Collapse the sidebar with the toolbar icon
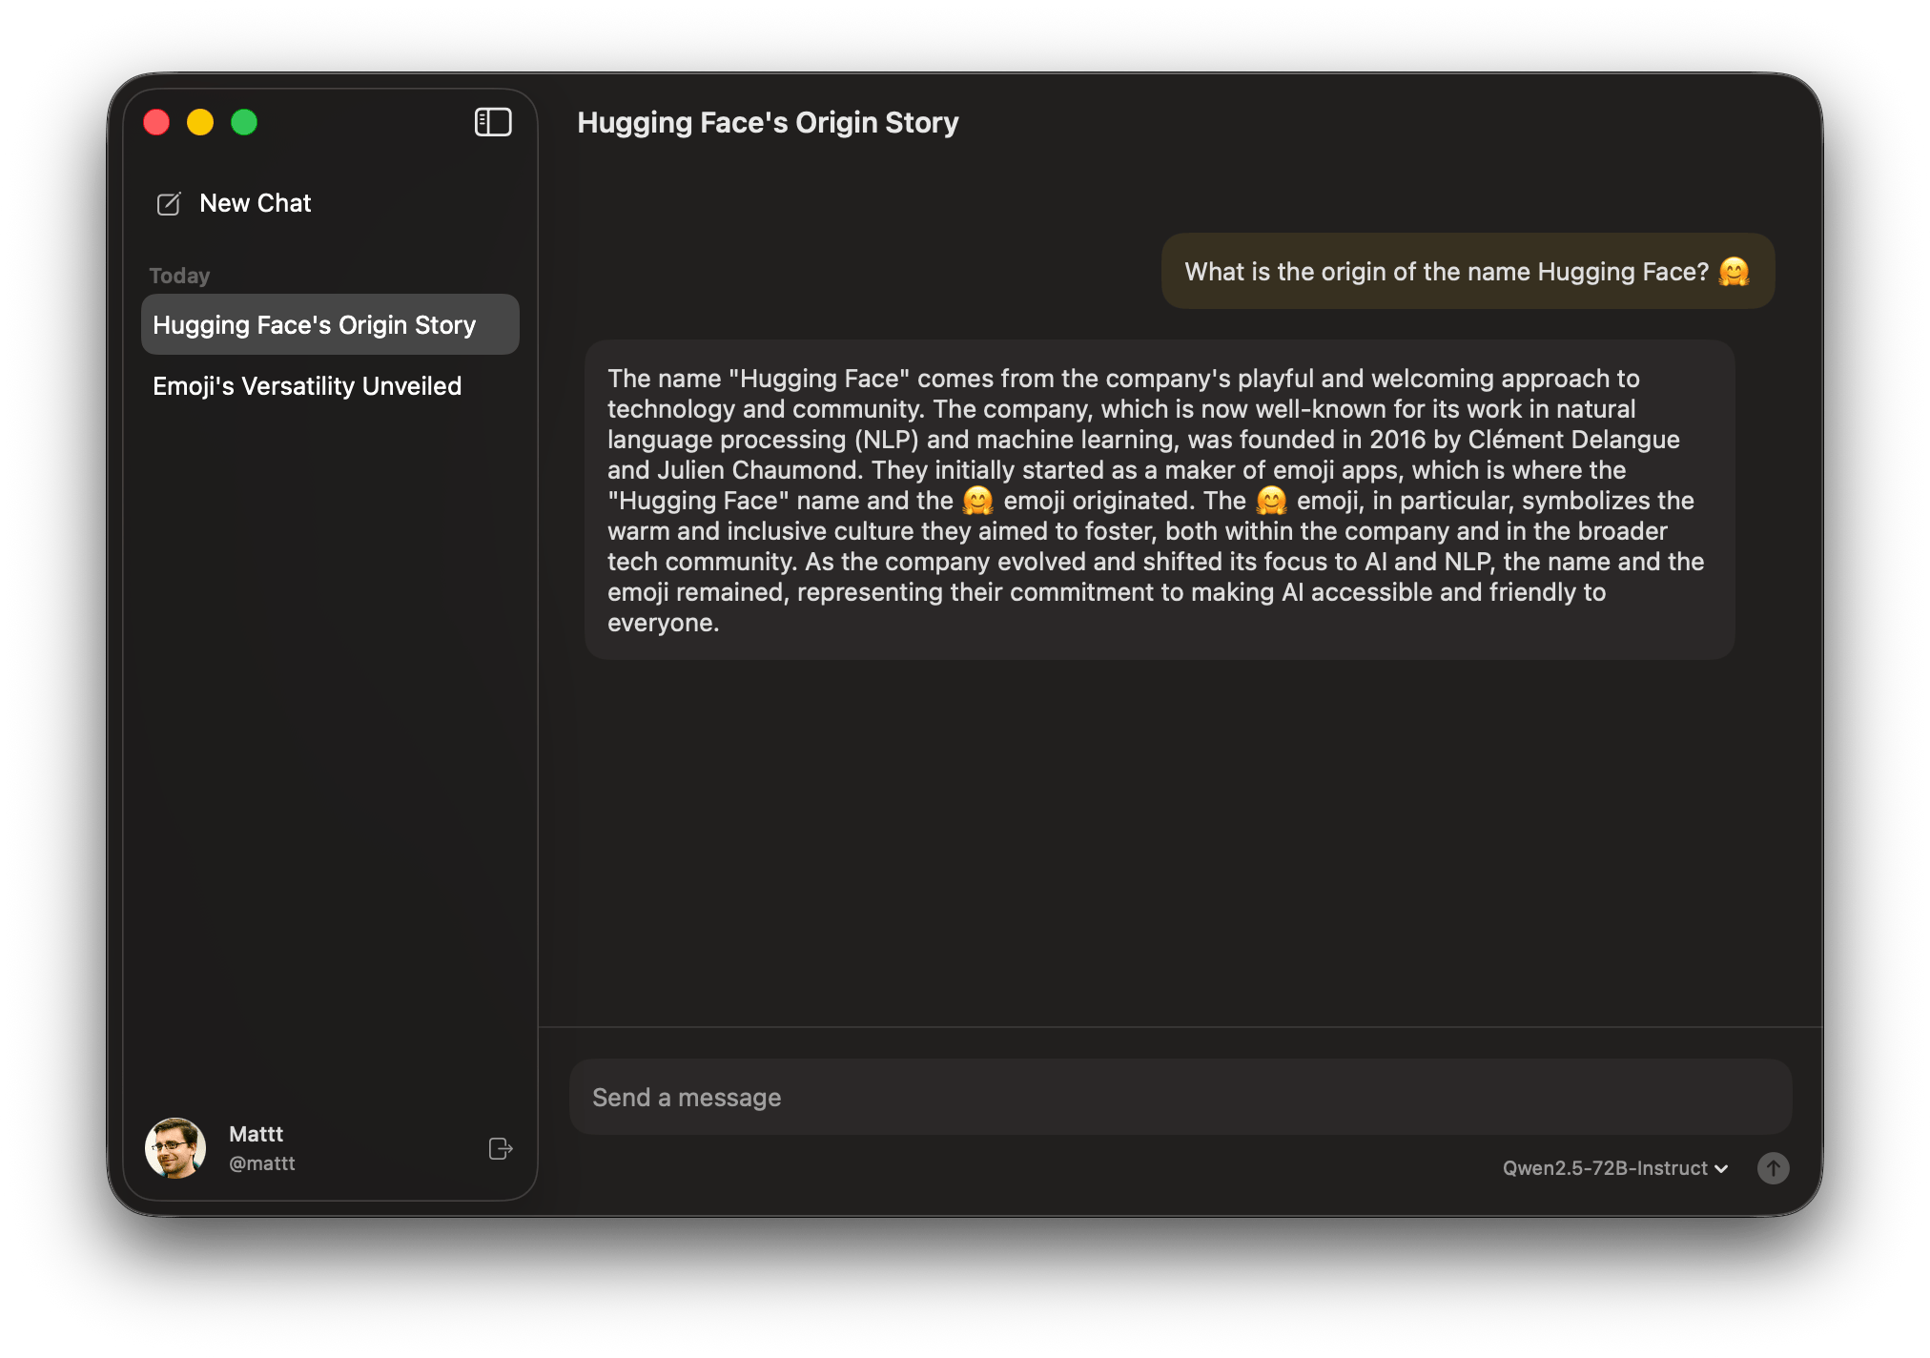Image resolution: width=1930 pixels, height=1358 pixels. click(493, 122)
